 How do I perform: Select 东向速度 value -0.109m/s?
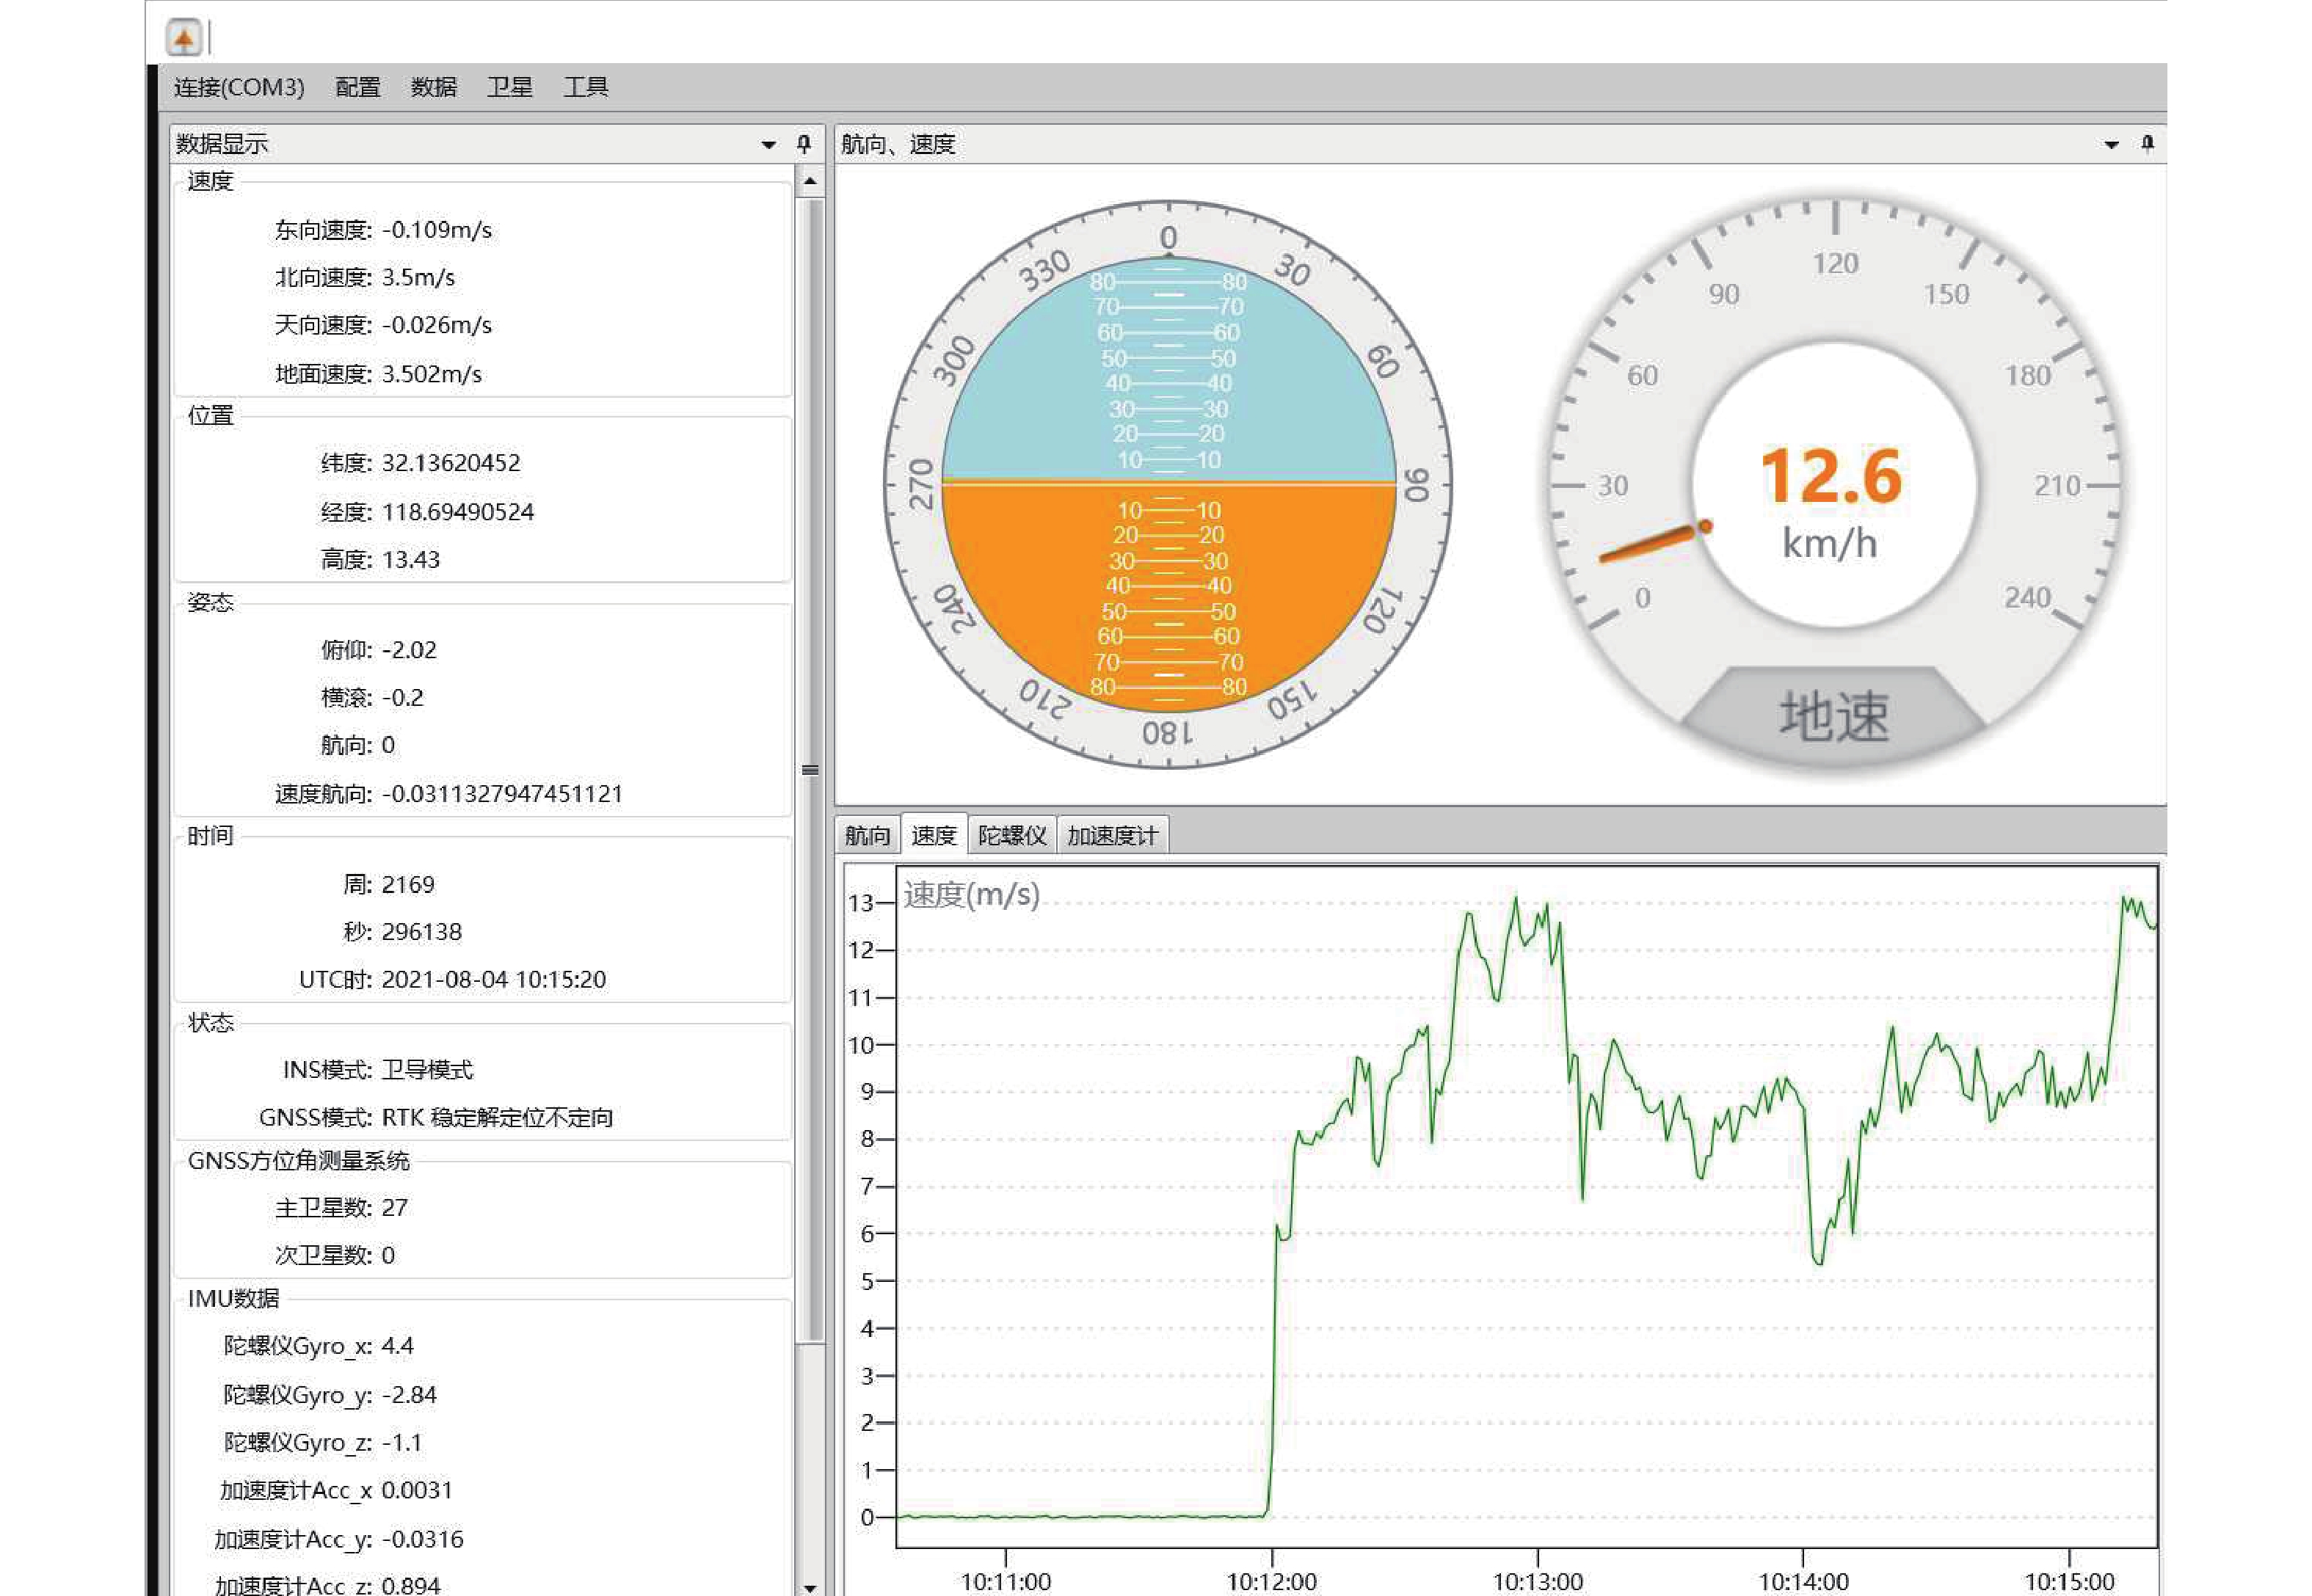click(x=437, y=230)
